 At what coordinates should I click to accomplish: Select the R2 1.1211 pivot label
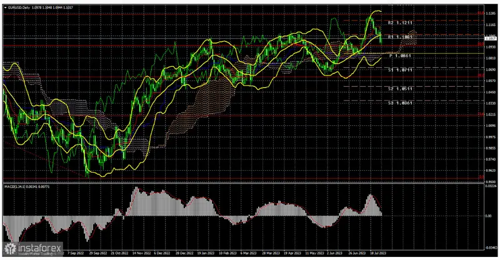400,23
